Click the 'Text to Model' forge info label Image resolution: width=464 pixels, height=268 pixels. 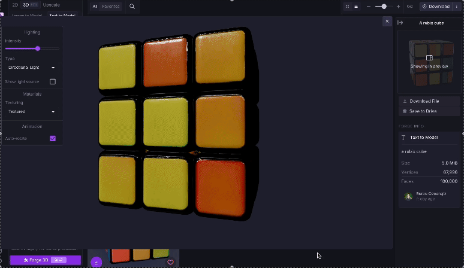(424, 137)
